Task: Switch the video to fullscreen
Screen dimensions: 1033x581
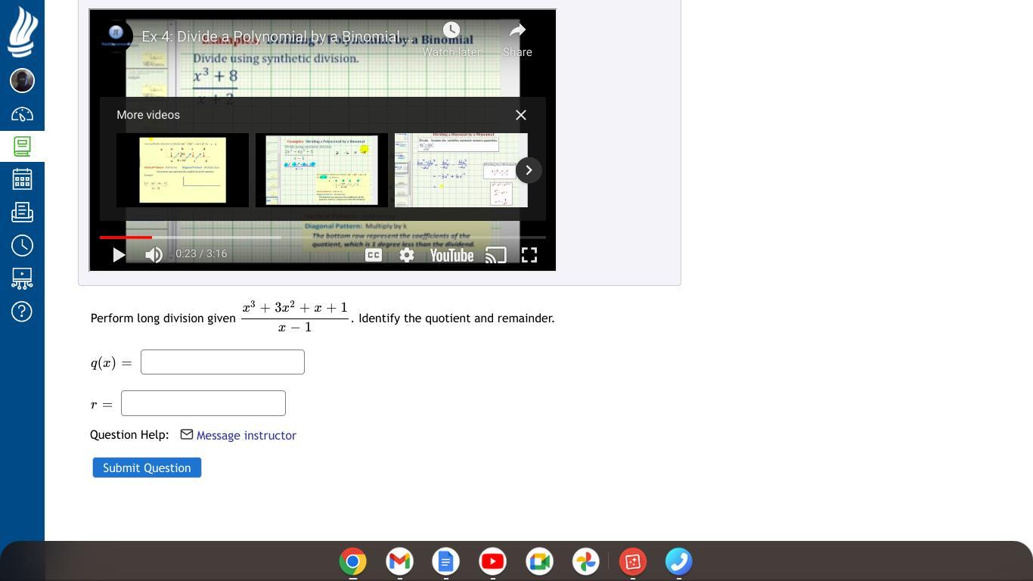Action: click(x=529, y=255)
